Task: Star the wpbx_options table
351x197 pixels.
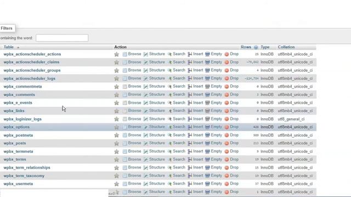Action: [x=116, y=127]
